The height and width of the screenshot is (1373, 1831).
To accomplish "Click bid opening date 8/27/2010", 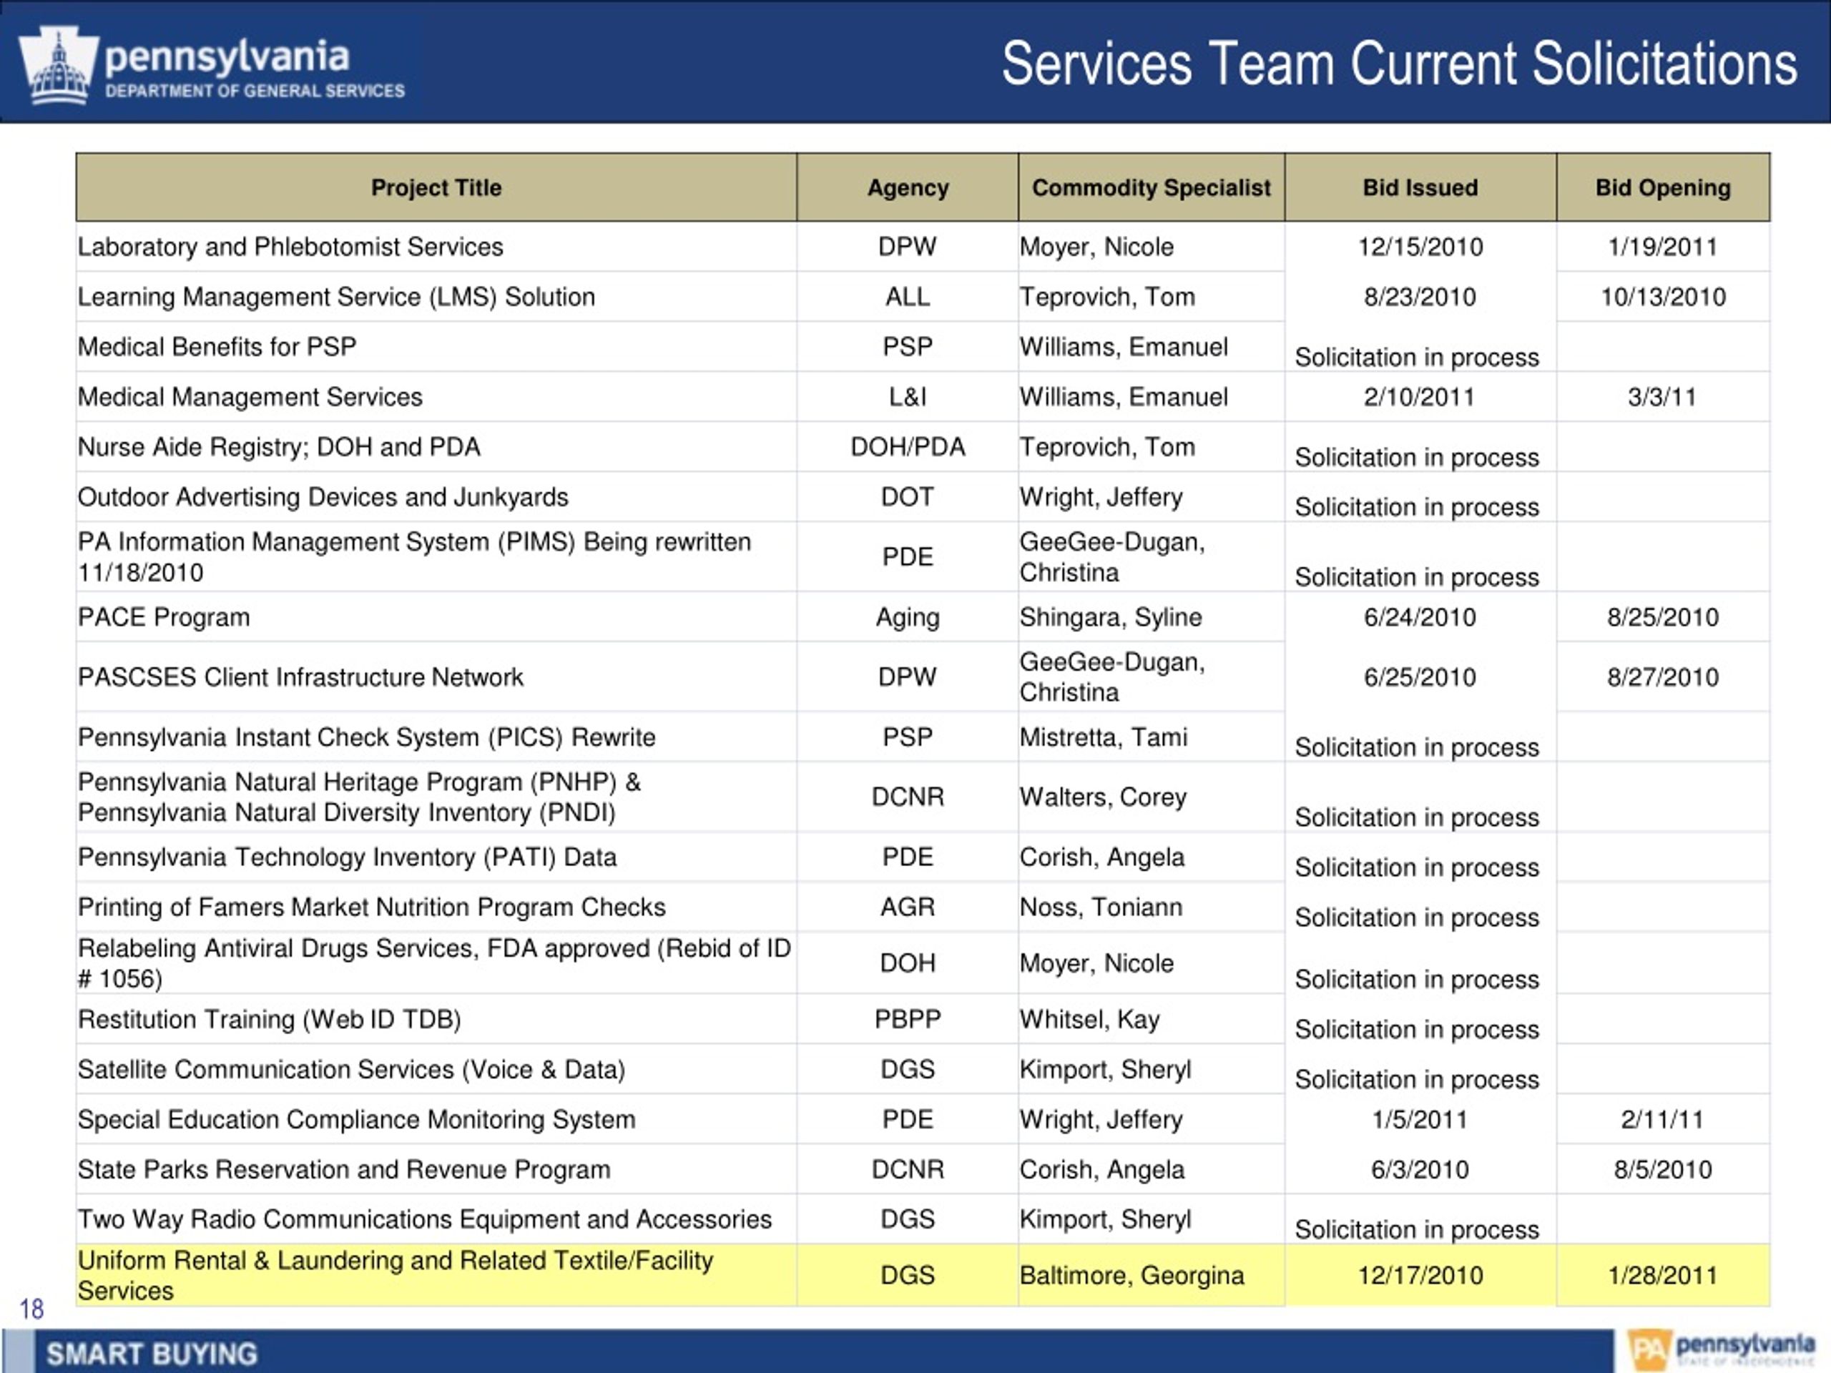I will 1663,677.
